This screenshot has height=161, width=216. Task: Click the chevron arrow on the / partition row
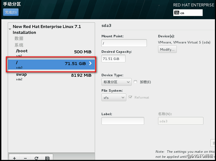[x=90, y=63]
